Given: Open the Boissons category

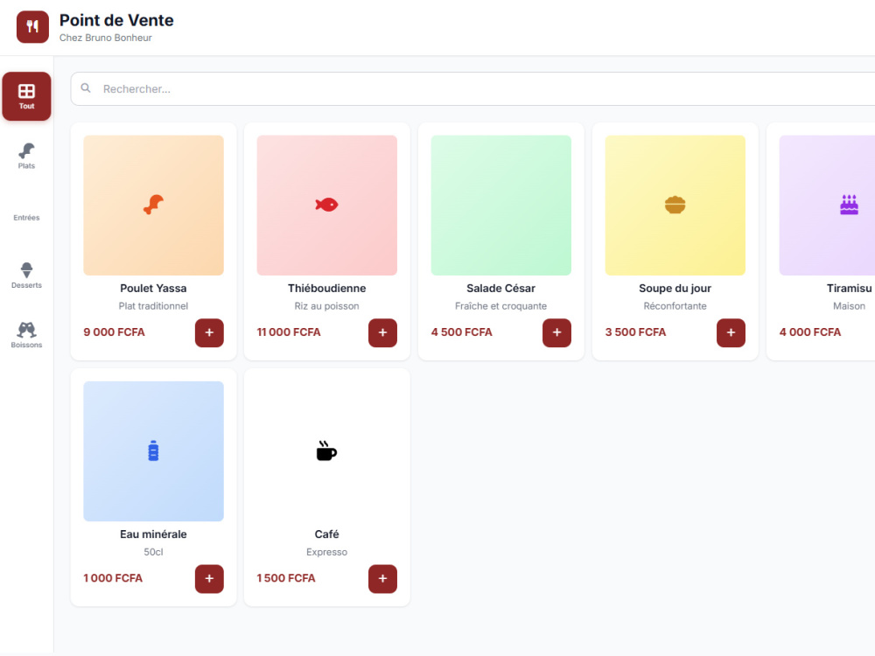Looking at the screenshot, I should pos(26,335).
